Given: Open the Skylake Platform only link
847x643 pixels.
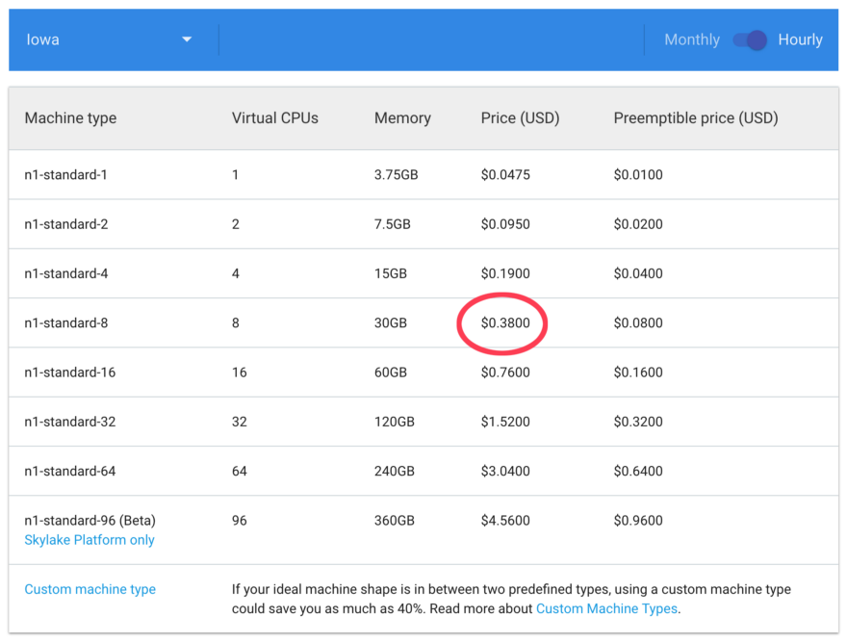Looking at the screenshot, I should 90,540.
